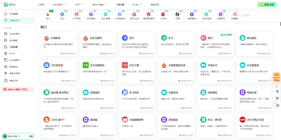The height and width of the screenshot is (140, 281).
Task: Open 去AI痕迹 in the sidebar
Action: tap(18, 41)
